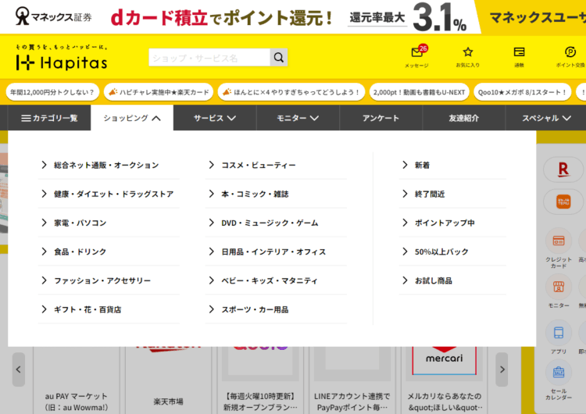586x414 pixels.
Task: Expand the サービス dropdown
Action: 215,118
